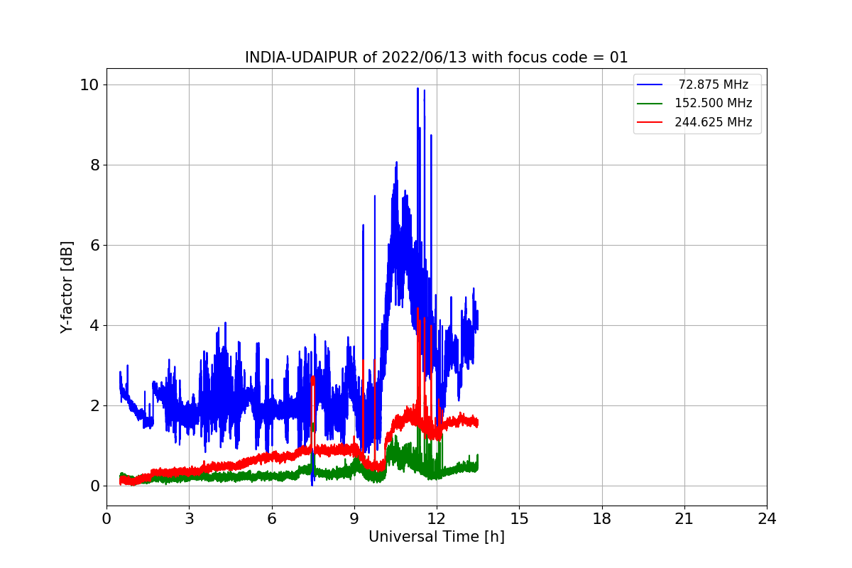Click x-axis tick label 24
Screen dimensions: 852x568
tap(767, 519)
